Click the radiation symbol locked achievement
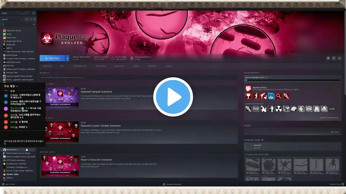Image resolution: width=346 pixels, height=194 pixels. 278,109
